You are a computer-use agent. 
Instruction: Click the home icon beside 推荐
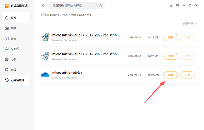click(x=7, y=18)
